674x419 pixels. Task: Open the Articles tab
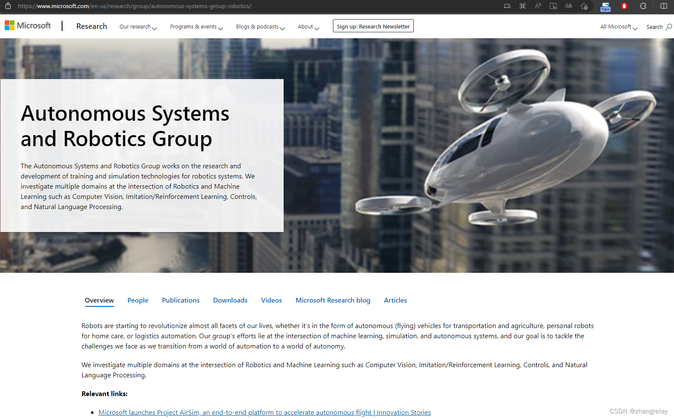395,300
